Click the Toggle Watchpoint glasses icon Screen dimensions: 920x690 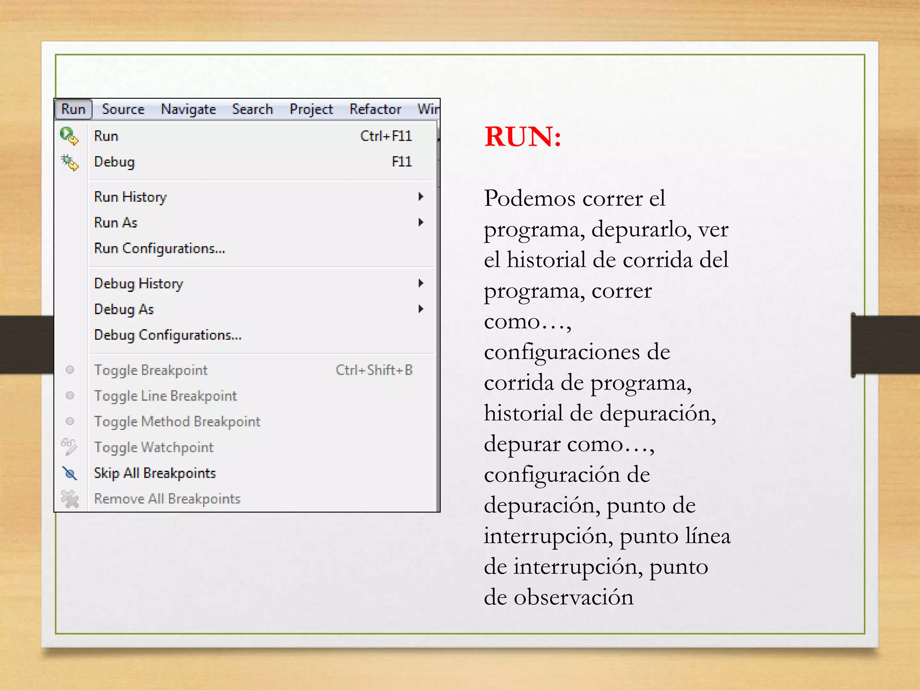(69, 447)
